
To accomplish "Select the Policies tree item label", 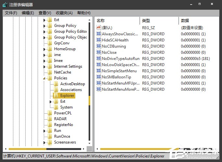I will point(61,78).
